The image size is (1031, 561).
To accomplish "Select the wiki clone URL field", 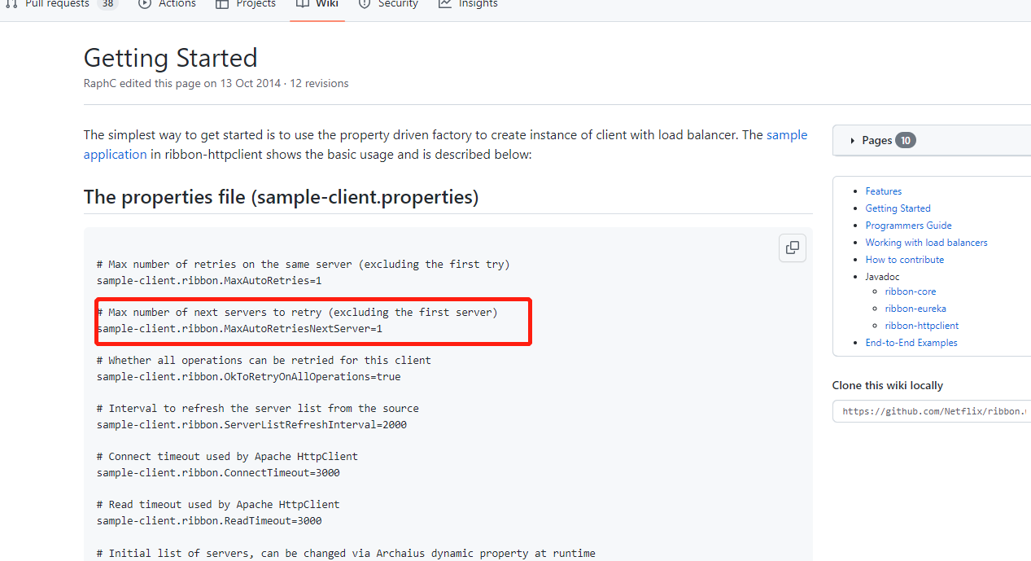I will 928,411.
